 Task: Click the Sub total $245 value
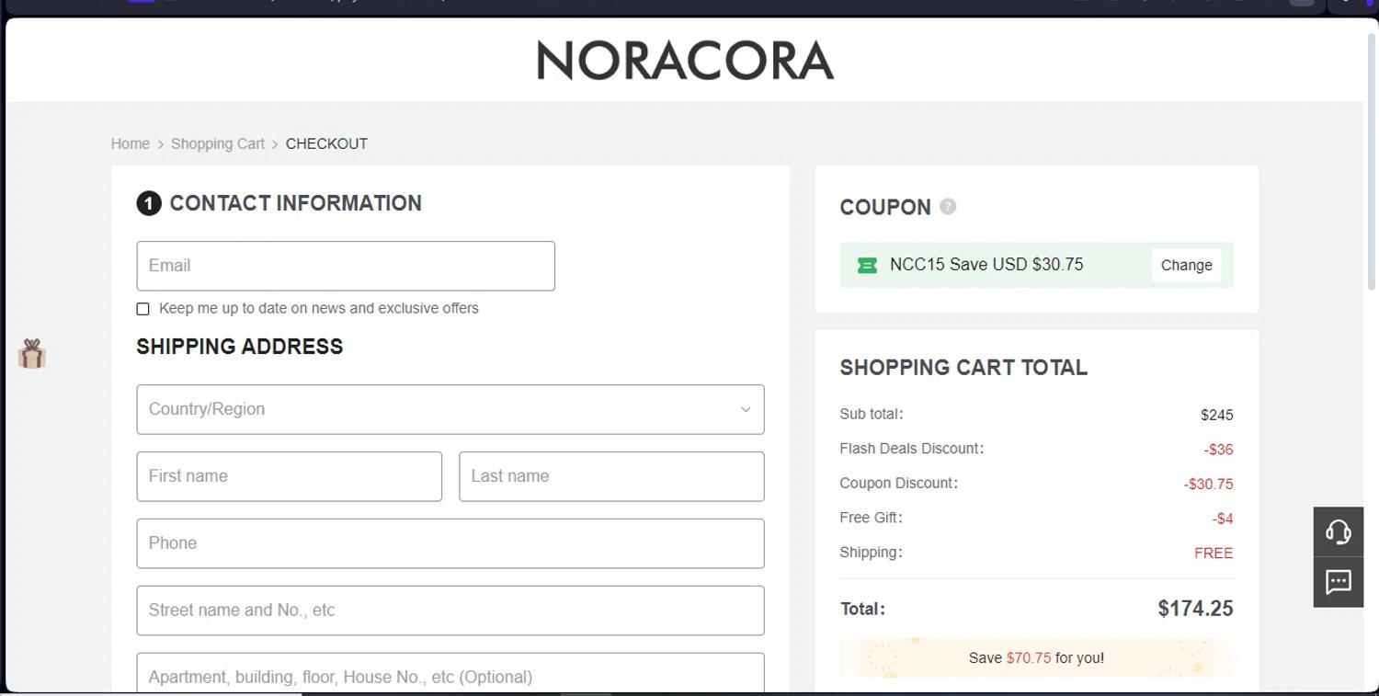(x=1217, y=415)
